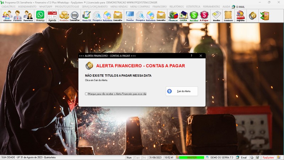Image resolution: width=284 pixels, height=160 pixels.
Task: Open the RELATÓRIOS menu
Action: [x=176, y=6]
